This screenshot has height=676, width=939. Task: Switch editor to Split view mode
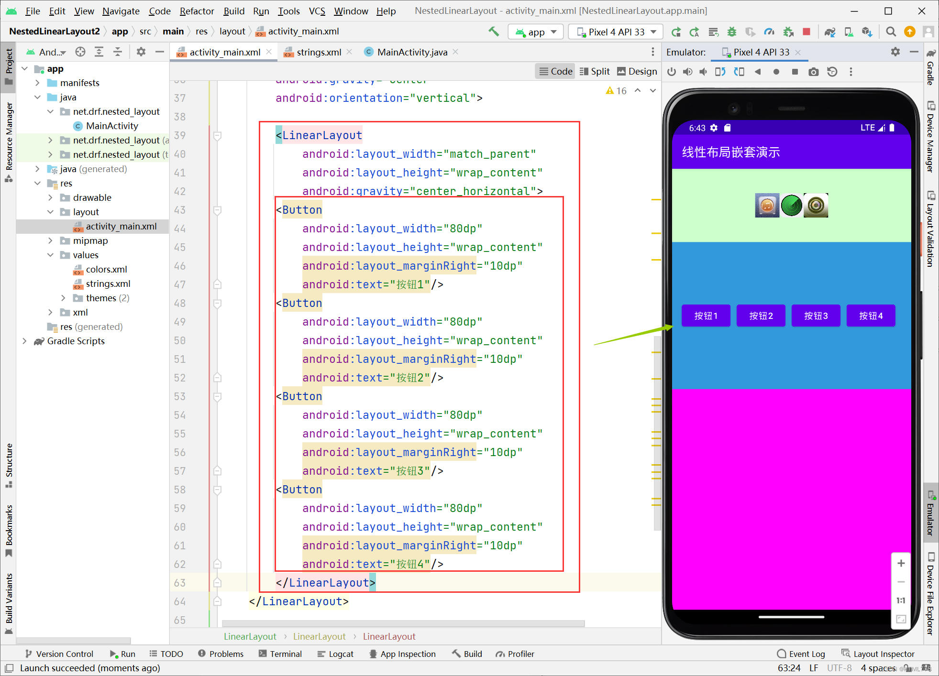pos(595,71)
